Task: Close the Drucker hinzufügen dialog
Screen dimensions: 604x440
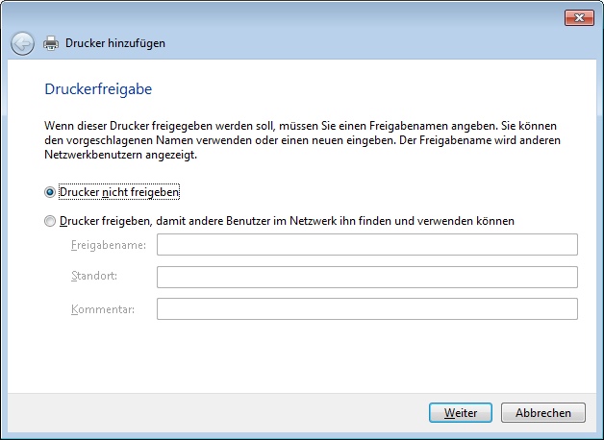Action: pyautogui.click(x=579, y=17)
